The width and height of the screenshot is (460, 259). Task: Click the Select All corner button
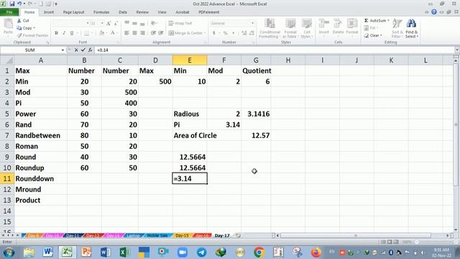point(7,60)
